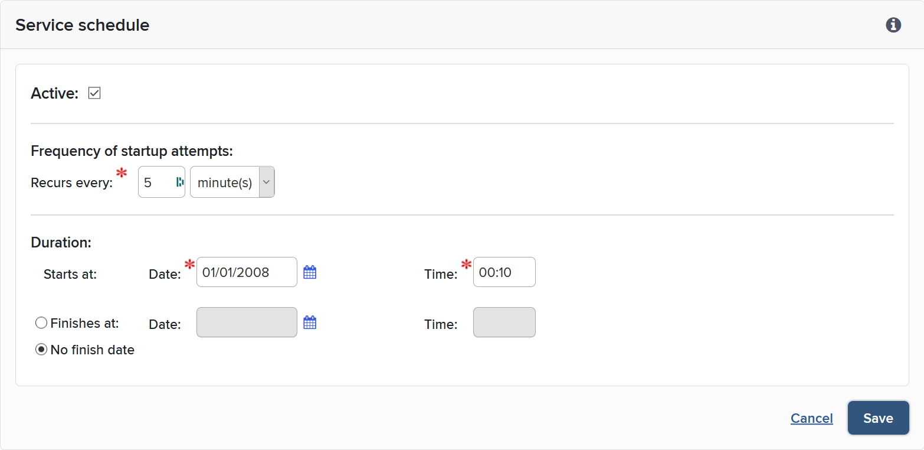Click the Duration heading
The height and width of the screenshot is (450, 924).
[x=61, y=243]
